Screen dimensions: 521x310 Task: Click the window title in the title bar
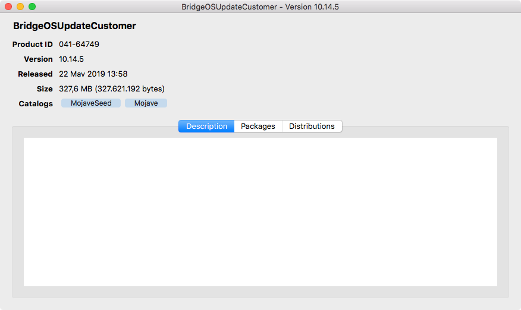pyautogui.click(x=260, y=7)
